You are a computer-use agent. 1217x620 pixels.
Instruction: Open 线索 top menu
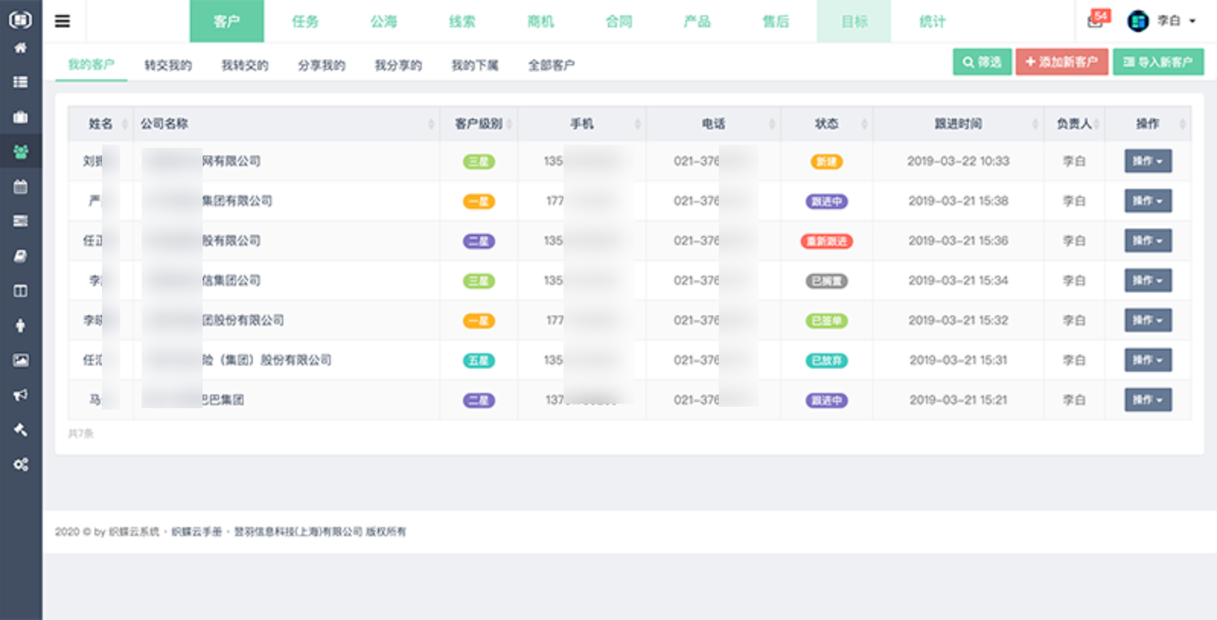click(462, 21)
